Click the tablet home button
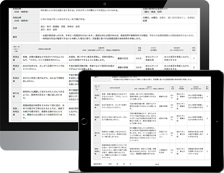 84,121
